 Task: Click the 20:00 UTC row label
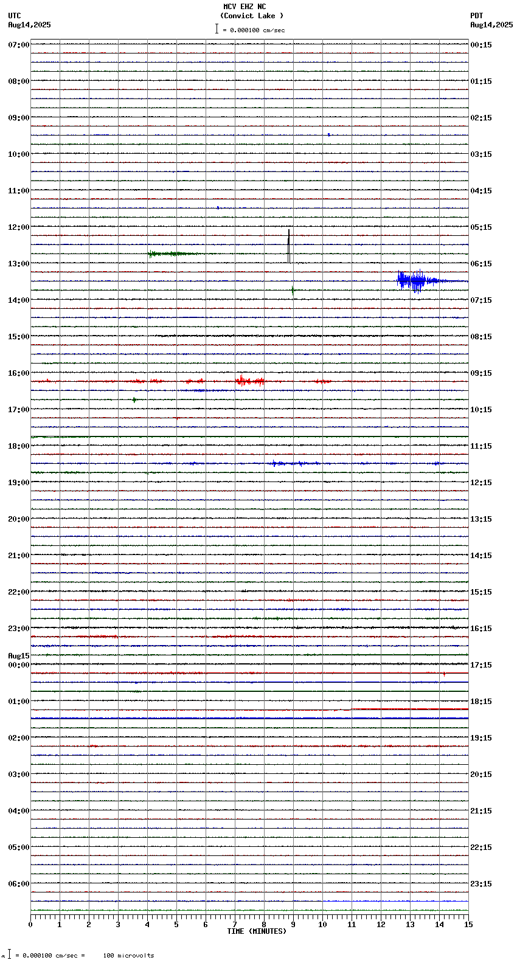(19, 519)
